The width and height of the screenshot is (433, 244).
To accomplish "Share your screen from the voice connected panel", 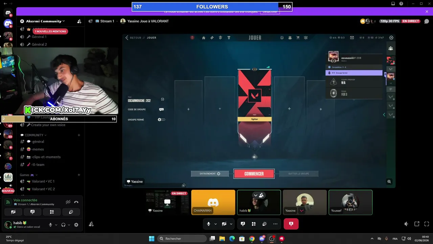I will tap(32, 212).
